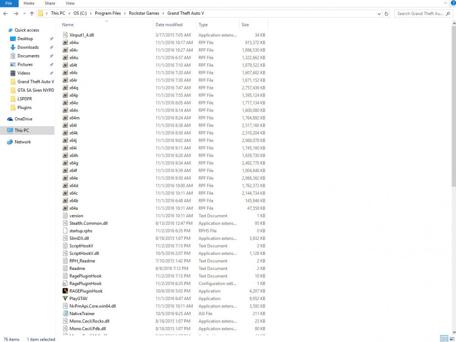Viewport: 456px width, 342px height.
Task: Click the Videos icon in sidebar
Action: click(13, 73)
